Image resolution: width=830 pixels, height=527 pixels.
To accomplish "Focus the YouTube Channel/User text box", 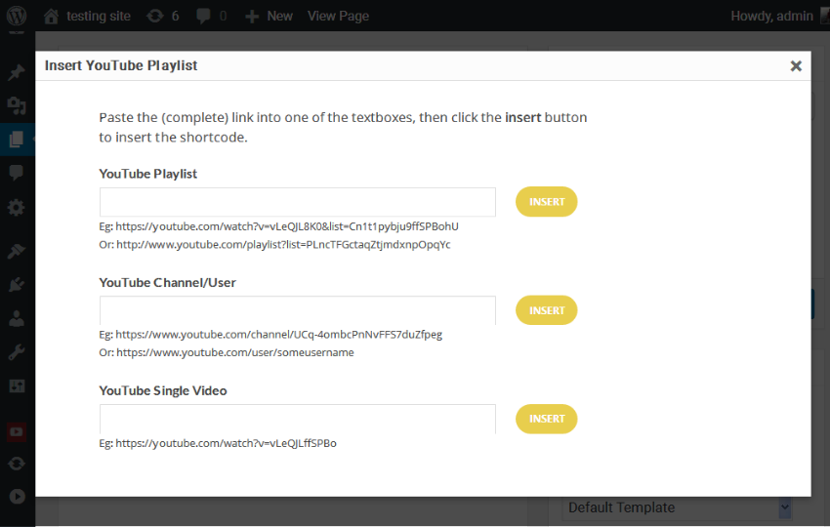I will pyautogui.click(x=298, y=310).
